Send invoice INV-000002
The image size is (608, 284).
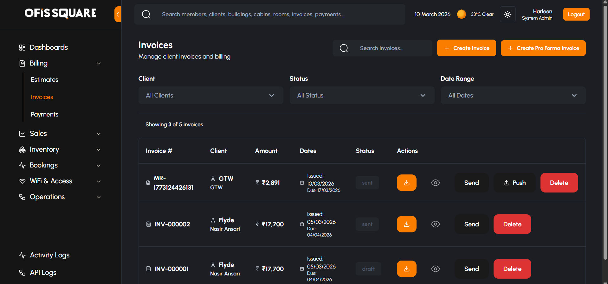472,224
